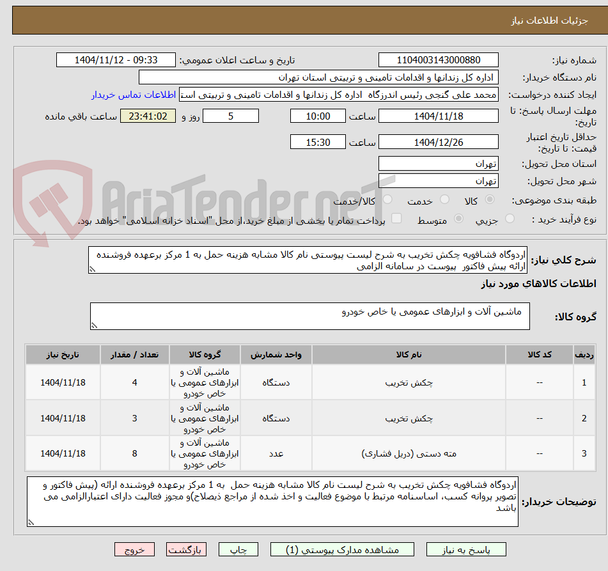This screenshot has width=608, height=571.
Task: Click quantity 3 in row 2
Action: 134,419
